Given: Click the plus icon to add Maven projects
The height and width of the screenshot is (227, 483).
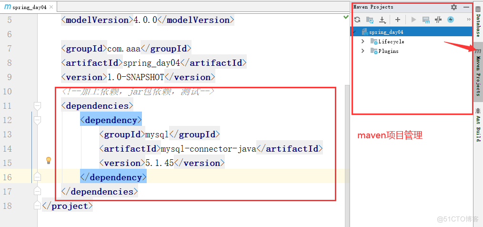Looking at the screenshot, I should [x=398, y=20].
